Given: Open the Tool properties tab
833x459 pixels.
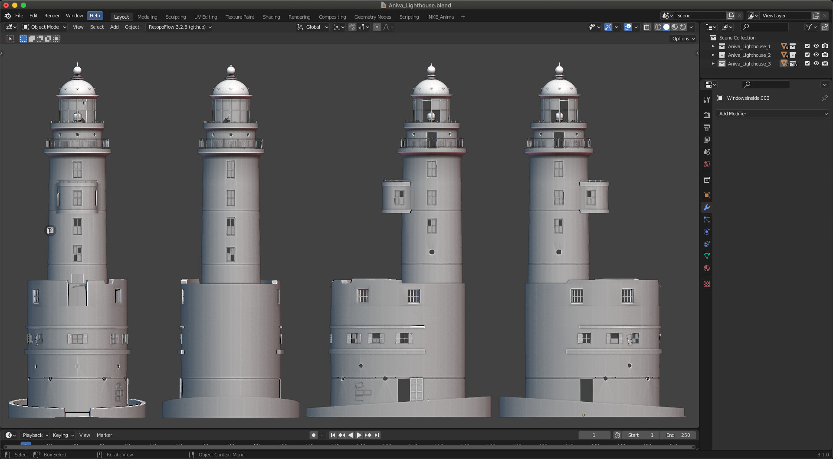Looking at the screenshot, I should [707, 100].
